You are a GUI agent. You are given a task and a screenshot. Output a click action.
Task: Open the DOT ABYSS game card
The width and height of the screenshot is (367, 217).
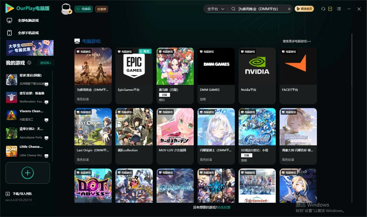[x=93, y=186]
